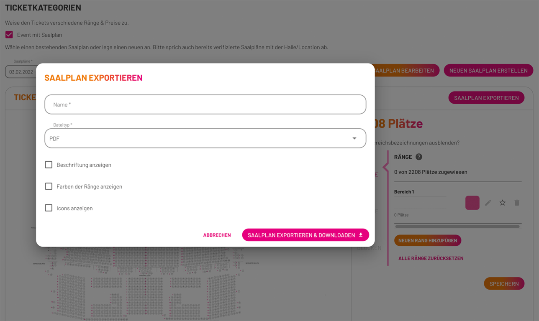Click Alle Ränge zurücksetzen link
The image size is (539, 321).
(x=431, y=258)
